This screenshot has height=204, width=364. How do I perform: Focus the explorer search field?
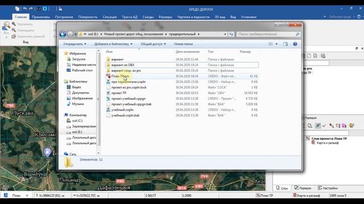268,34
